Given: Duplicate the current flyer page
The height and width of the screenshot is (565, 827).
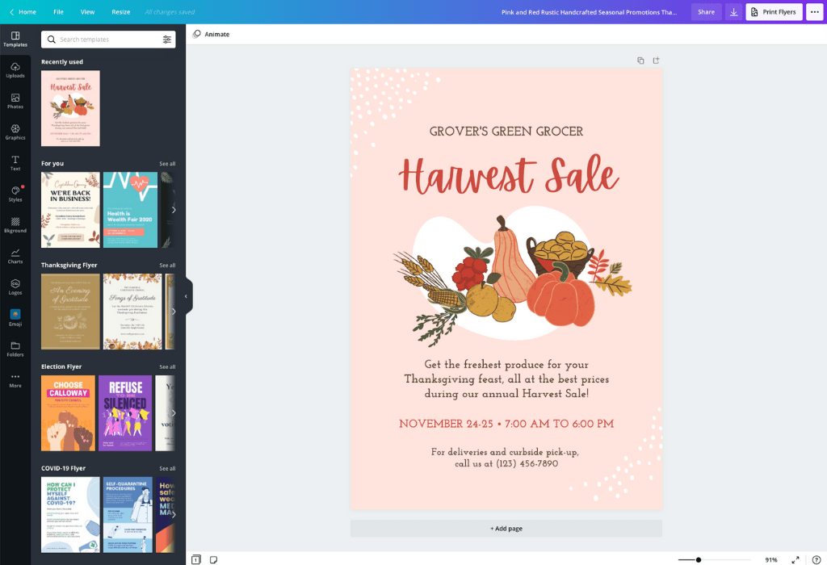Looking at the screenshot, I should coord(640,60).
